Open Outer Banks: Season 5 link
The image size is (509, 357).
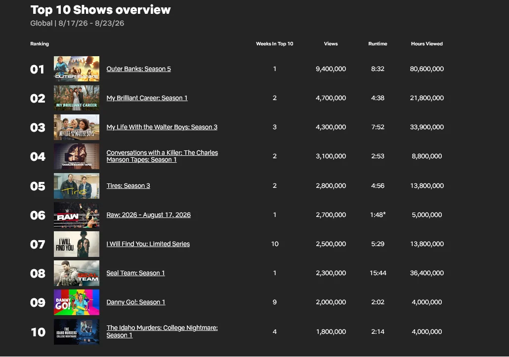[x=138, y=69]
